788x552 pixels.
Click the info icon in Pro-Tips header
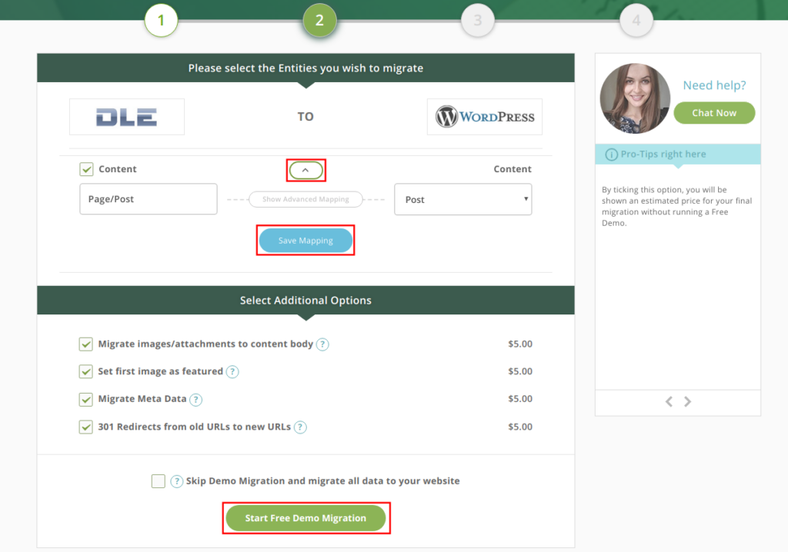[x=611, y=155]
